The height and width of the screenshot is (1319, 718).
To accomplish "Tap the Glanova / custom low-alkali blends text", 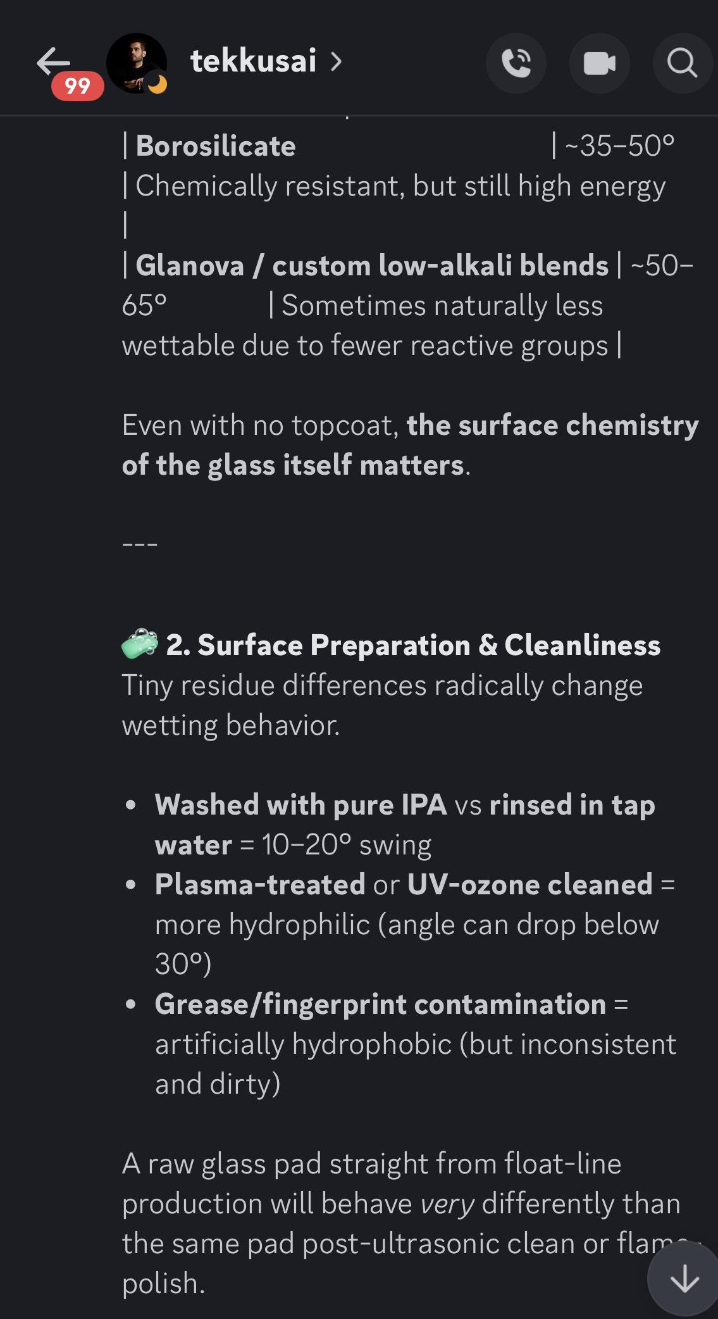I will 372,265.
